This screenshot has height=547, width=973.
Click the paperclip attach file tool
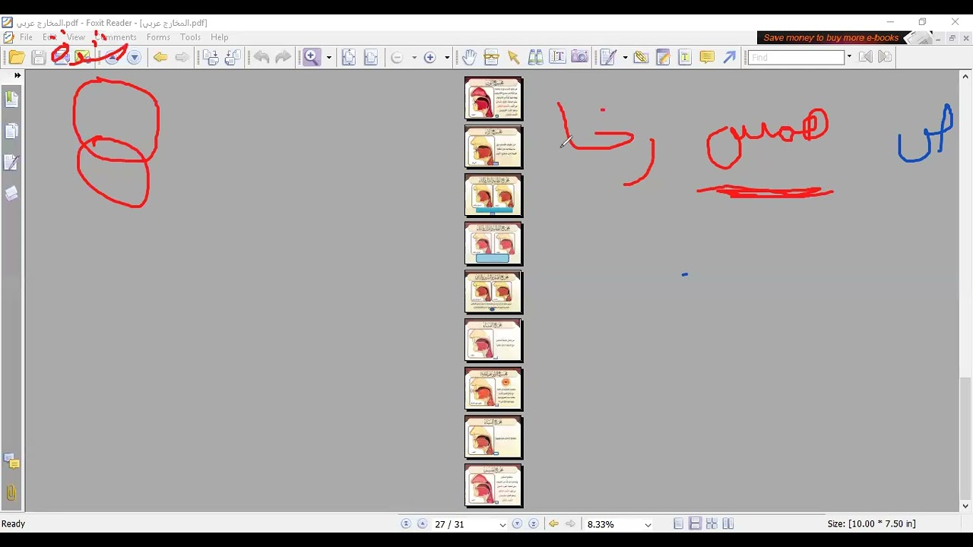point(640,58)
